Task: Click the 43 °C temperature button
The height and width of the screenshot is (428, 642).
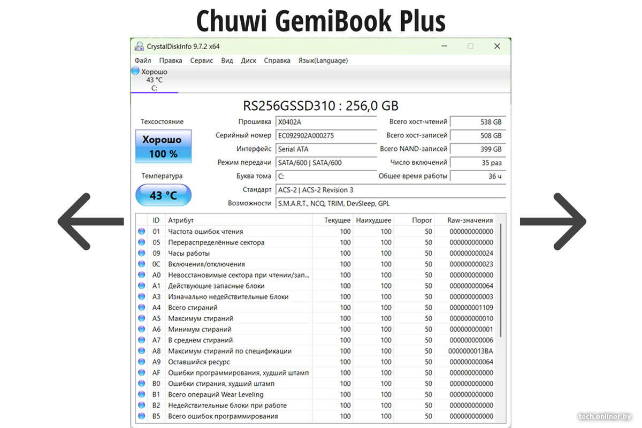Action: (x=163, y=195)
